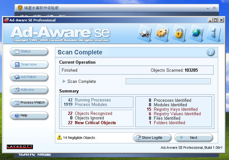Close the Rising antivirus window behind

coord(214,8)
